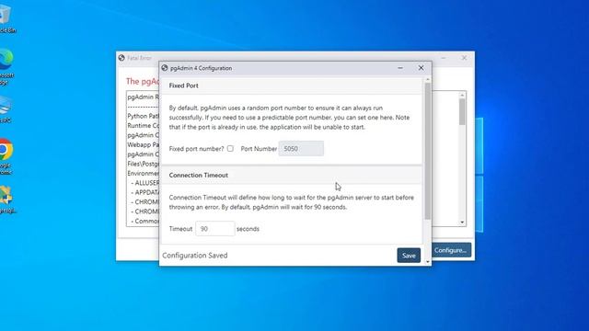The height and width of the screenshot is (331, 589).
Task: Minimize the Fatal Error window
Action: tap(444, 58)
